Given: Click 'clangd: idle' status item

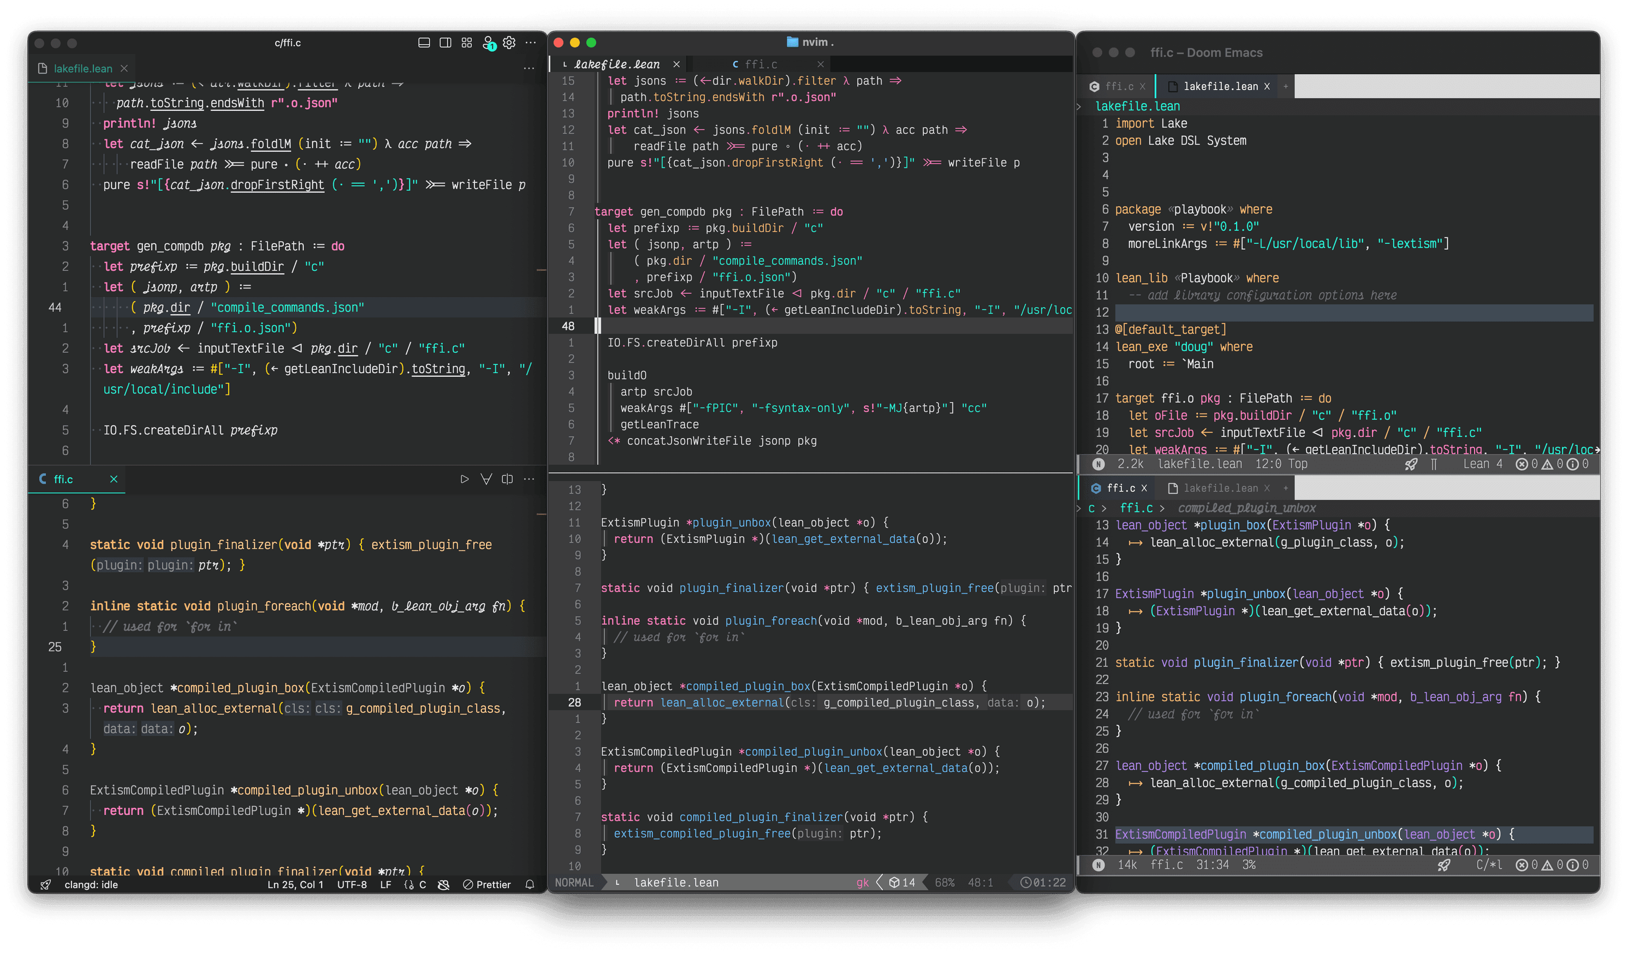Looking at the screenshot, I should tap(91, 884).
